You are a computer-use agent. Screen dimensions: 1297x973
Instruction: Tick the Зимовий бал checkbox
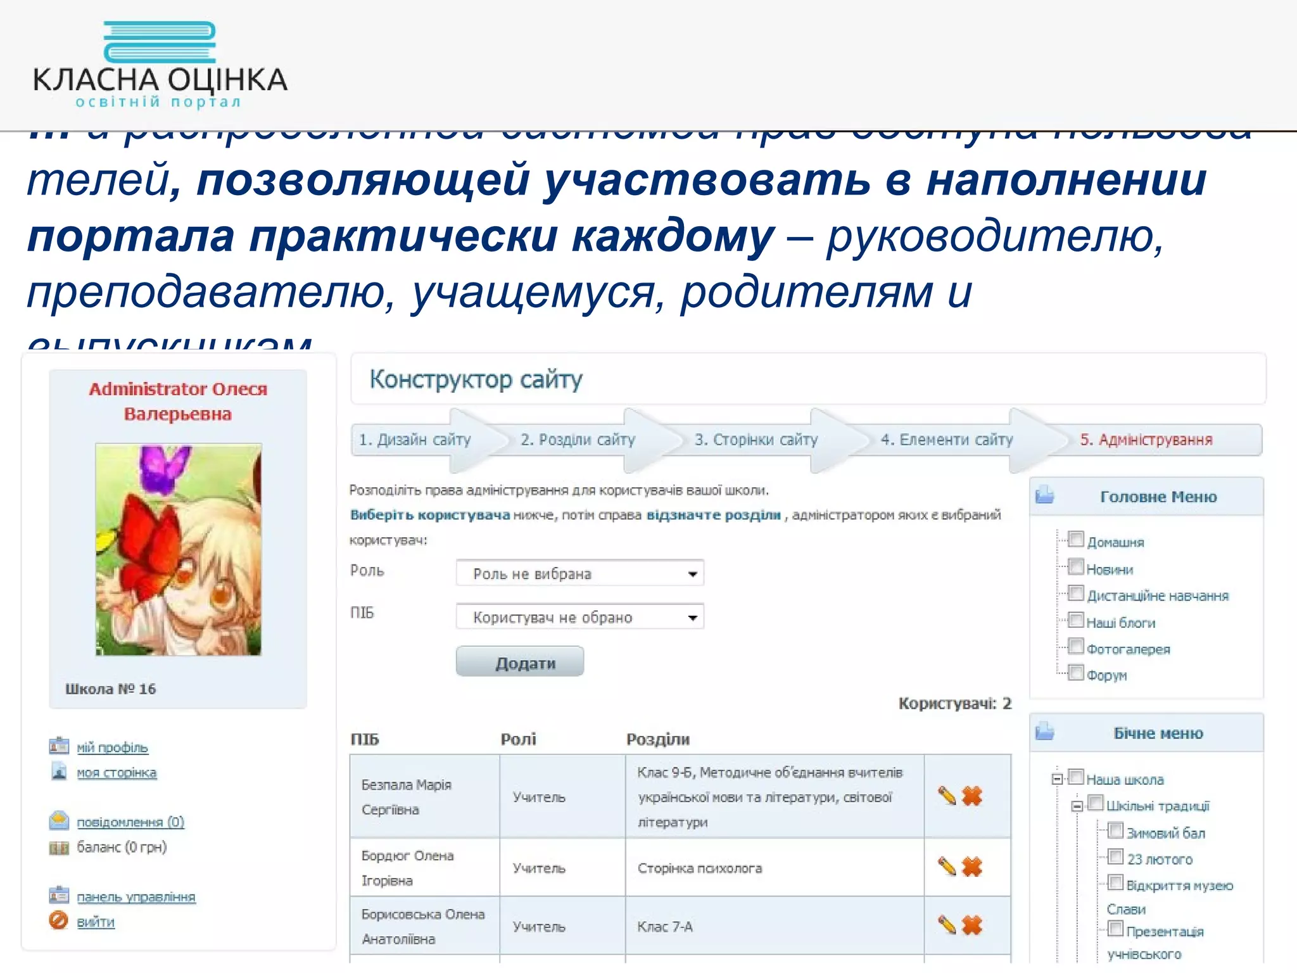click(1116, 830)
